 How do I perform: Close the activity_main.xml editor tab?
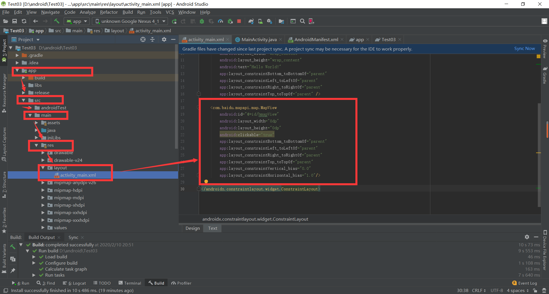[228, 39]
